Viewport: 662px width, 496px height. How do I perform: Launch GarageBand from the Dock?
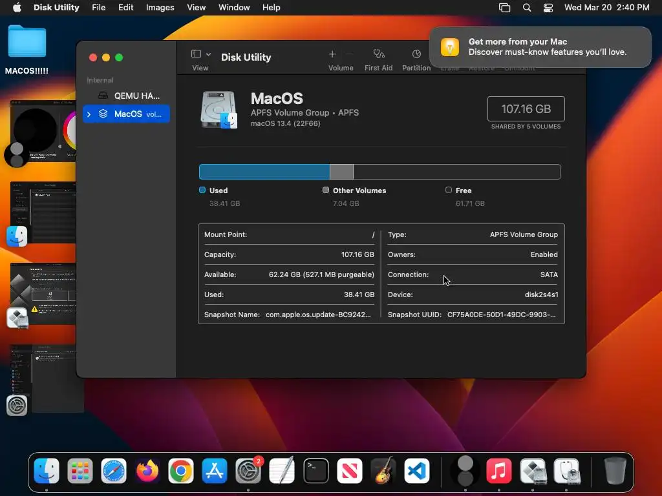point(383,471)
